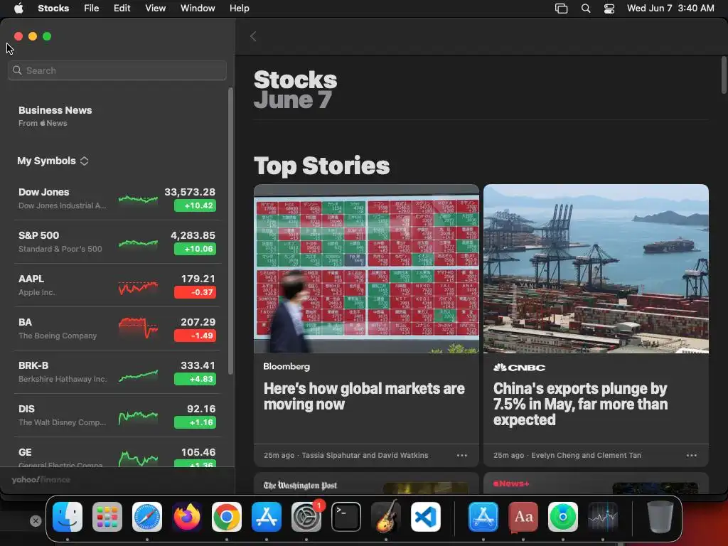The height and width of the screenshot is (546, 728).
Task: Open the View menu
Action: 155,9
